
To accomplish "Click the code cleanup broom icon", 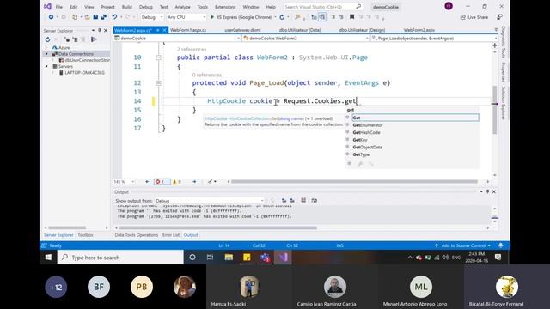I will 210,181.
